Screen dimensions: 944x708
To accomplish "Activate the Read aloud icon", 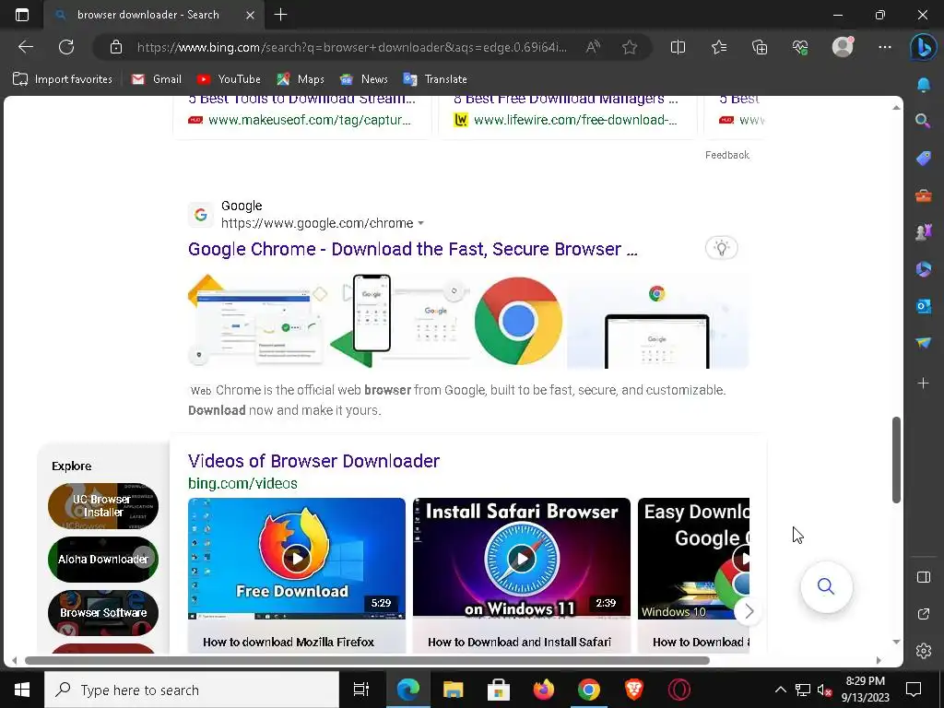I will [x=593, y=47].
